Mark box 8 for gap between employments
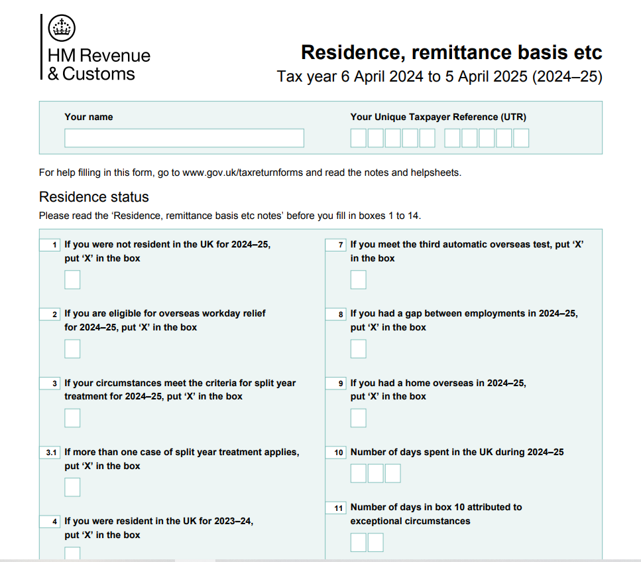The height and width of the screenshot is (562, 641). 358,349
